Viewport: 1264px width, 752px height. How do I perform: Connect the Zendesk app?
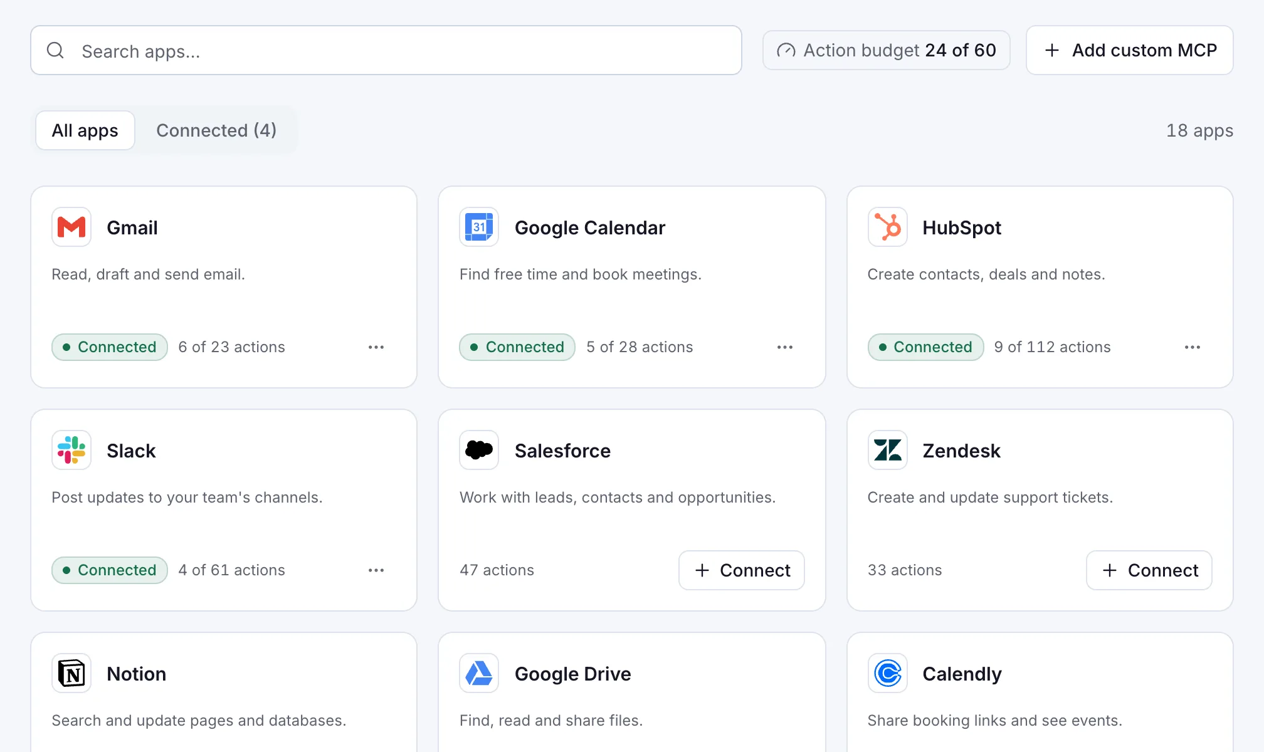(1149, 570)
